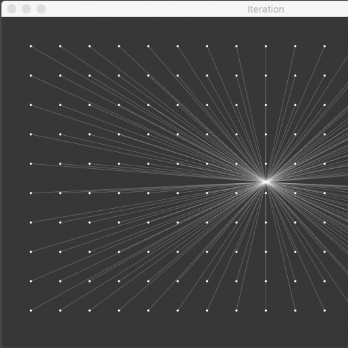348x348 pixels.
Task: Click the bright point where all lines converge
Action: click(x=266, y=182)
